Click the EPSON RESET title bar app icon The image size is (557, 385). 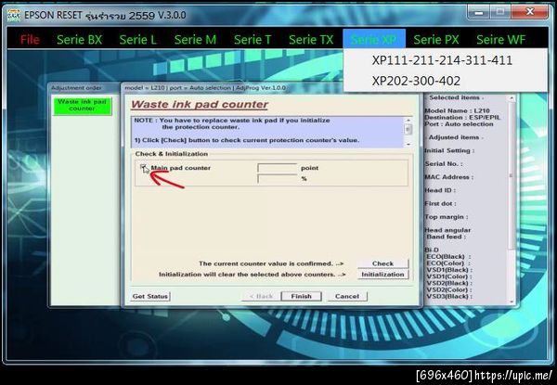(x=14, y=15)
